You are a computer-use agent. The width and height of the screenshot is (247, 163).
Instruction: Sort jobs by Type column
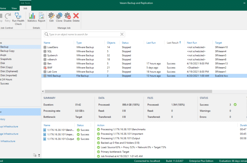pyautogui.click(x=79, y=43)
